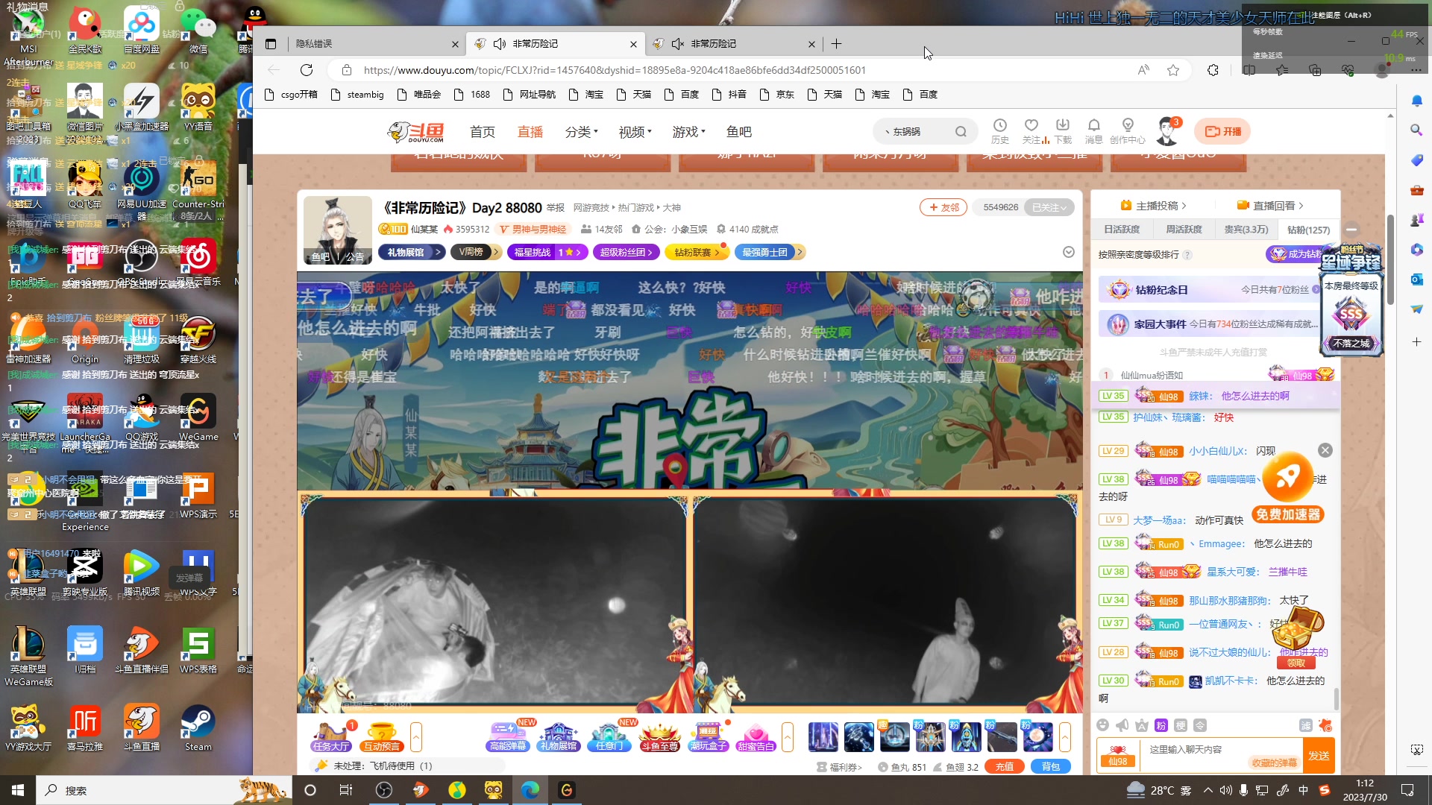This screenshot has height=805, width=1432.
Task: Click the chat list scrollbar
Action: pyautogui.click(x=1336, y=698)
